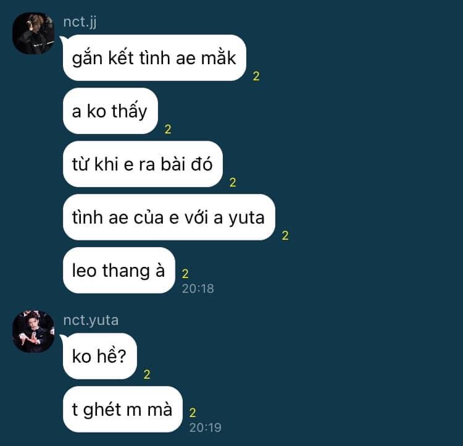463x446 pixels.
Task: Select the "tình ae của e với a yuta" message
Action: pos(169,217)
